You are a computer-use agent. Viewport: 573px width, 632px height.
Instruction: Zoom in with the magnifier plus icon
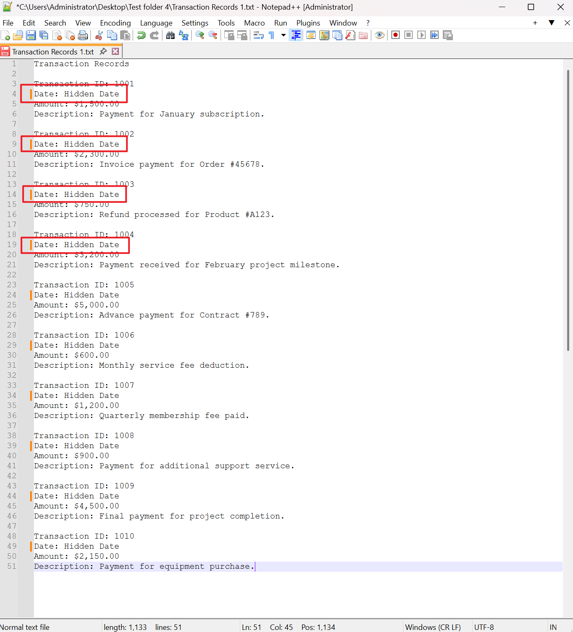[x=200, y=36]
